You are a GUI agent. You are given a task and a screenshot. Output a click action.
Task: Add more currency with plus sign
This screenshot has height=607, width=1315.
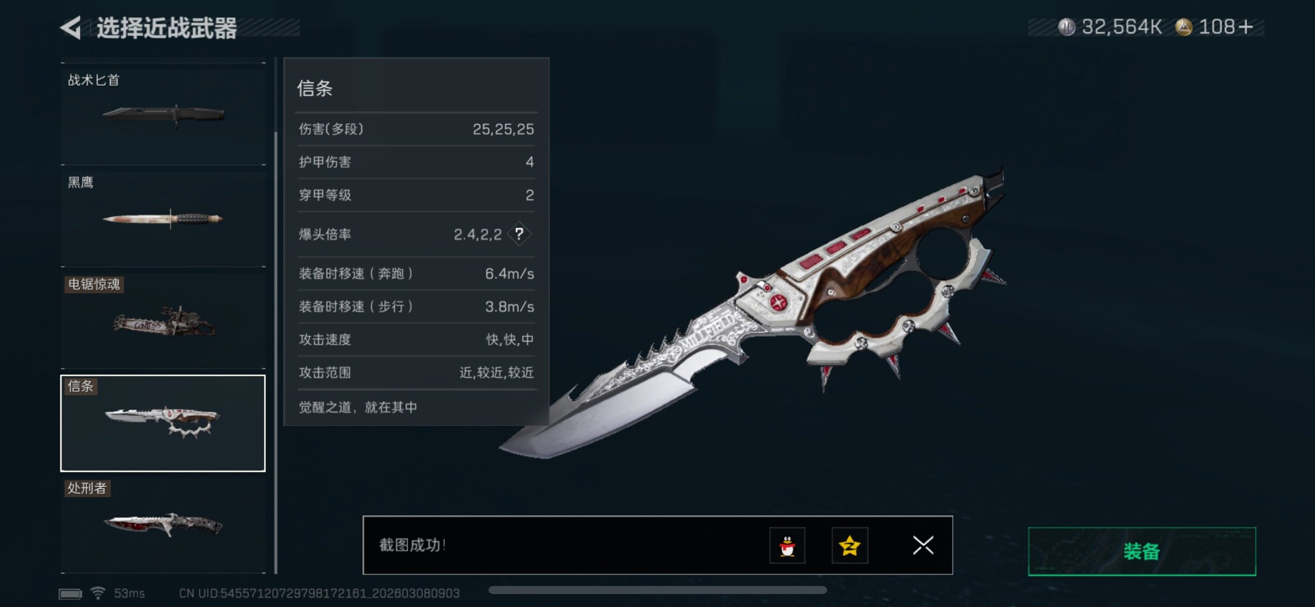[1246, 27]
